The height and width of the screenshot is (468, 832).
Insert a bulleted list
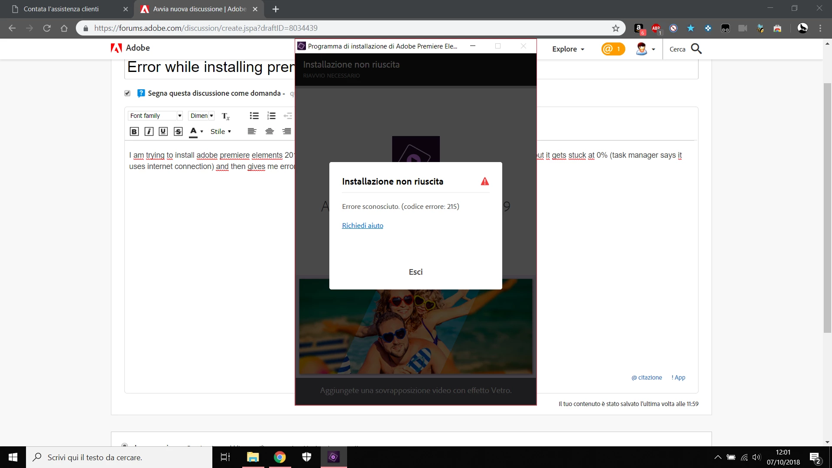254,116
